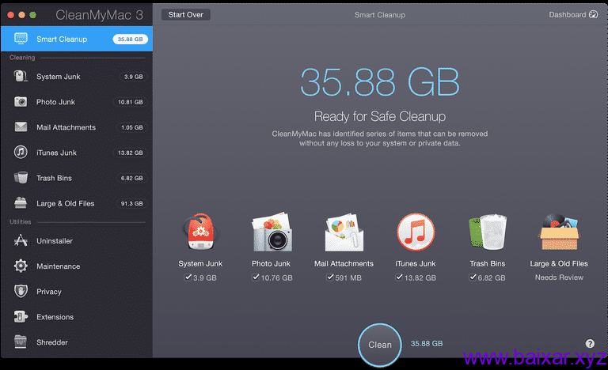The image size is (608, 370).
Task: Open help with the question mark icon
Action: coord(590,343)
